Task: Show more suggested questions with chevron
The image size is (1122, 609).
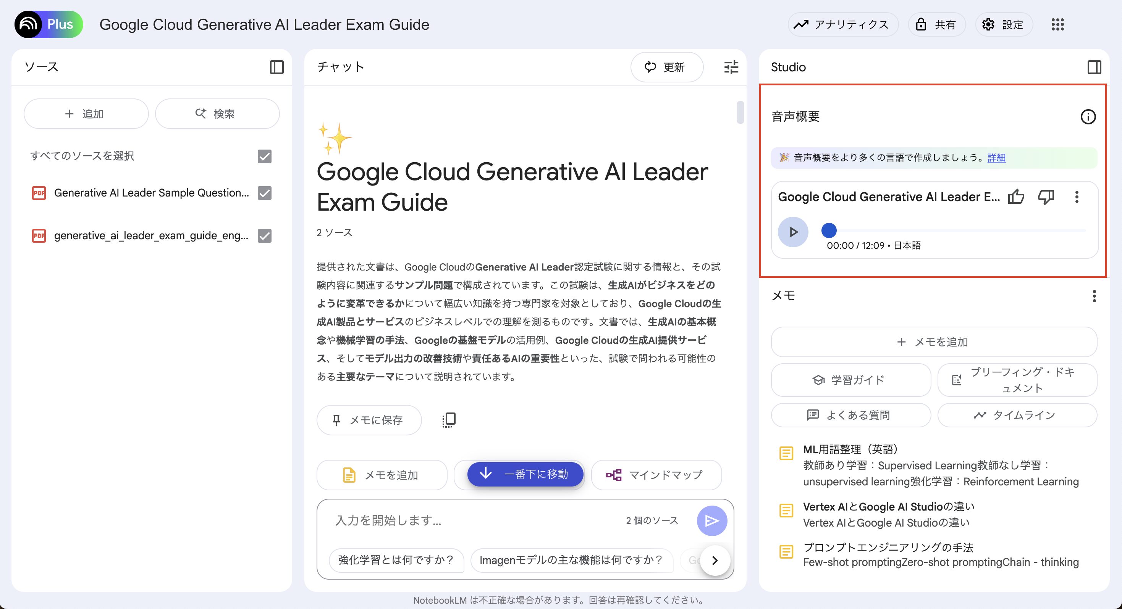Action: tap(714, 560)
